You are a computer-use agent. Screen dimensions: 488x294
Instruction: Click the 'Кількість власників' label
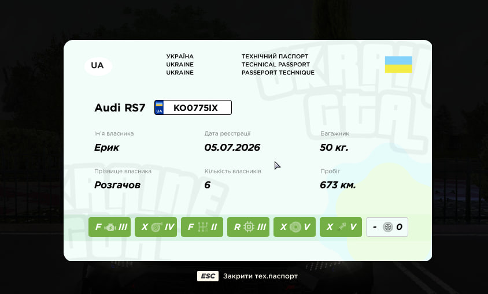232,171
